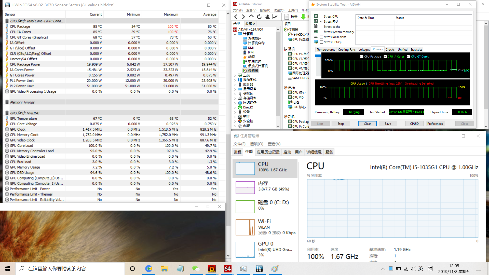Viewport: 489px width, 275px height.
Task: Collapse the 计算机 node in AIDA64 tree
Action: point(235,34)
